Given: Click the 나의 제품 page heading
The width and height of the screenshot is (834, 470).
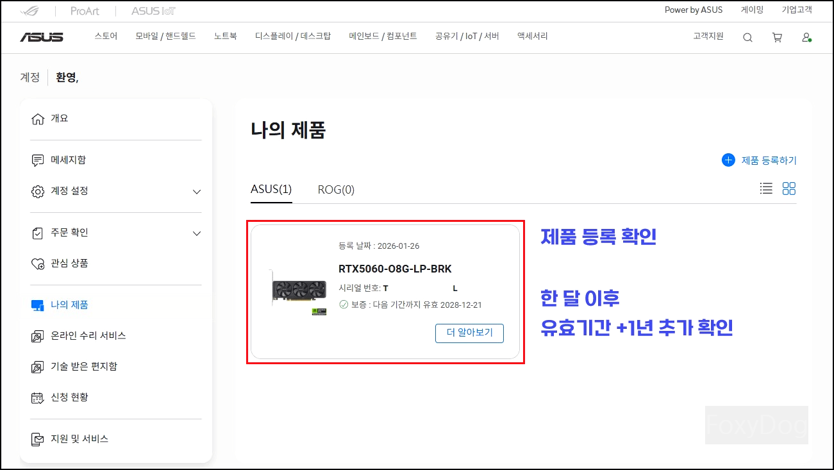Looking at the screenshot, I should 288,130.
